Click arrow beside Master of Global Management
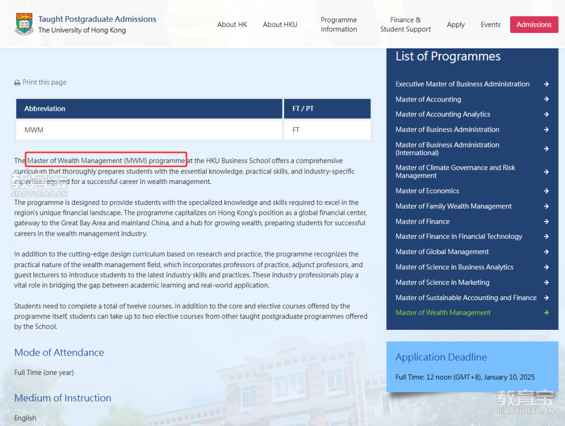565x426 pixels. [546, 252]
